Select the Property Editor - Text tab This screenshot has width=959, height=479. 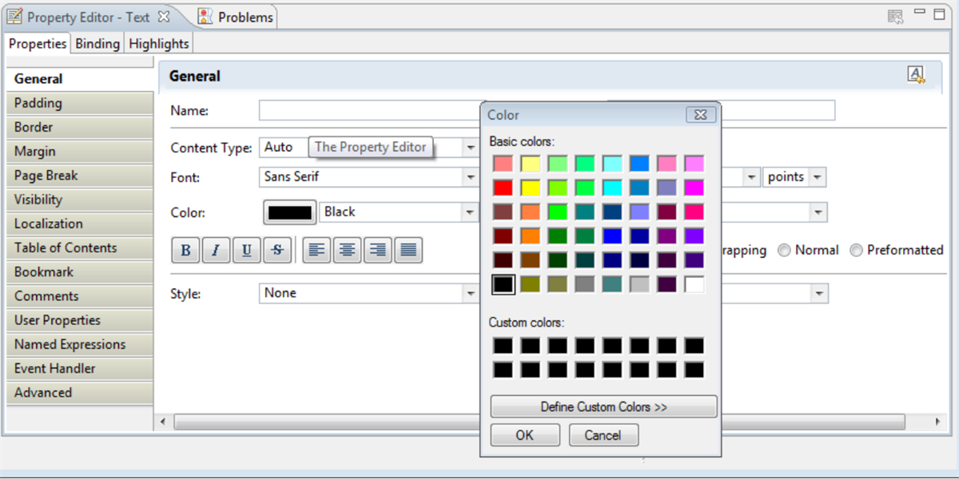point(88,17)
